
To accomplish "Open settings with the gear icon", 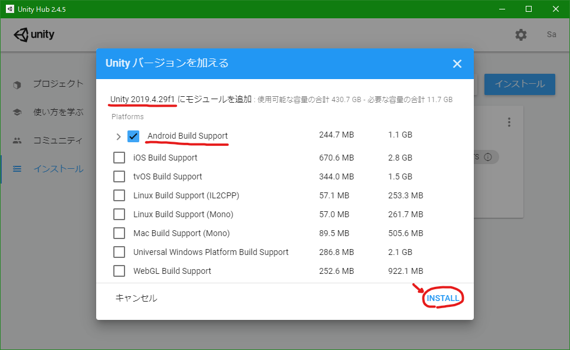I will [520, 35].
